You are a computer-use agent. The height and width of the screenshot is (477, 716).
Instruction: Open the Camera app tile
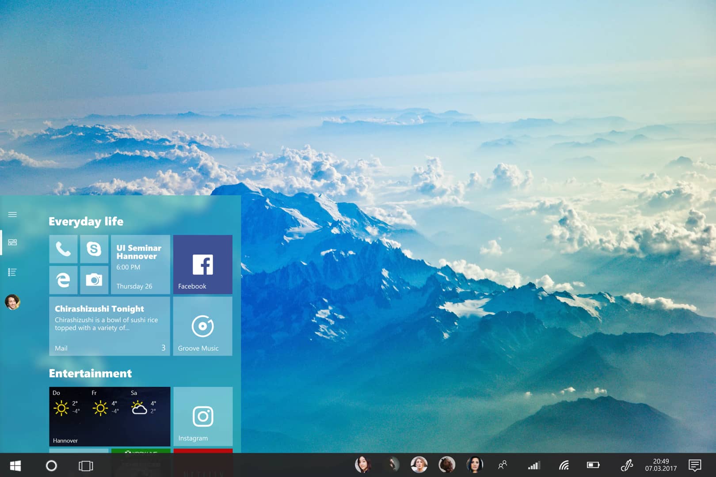(x=94, y=280)
